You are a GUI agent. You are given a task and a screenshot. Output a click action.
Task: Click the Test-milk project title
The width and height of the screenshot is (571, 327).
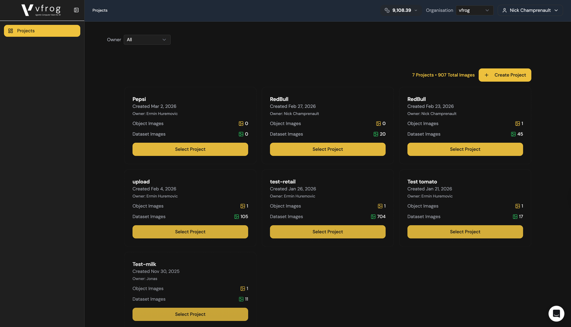click(x=144, y=264)
